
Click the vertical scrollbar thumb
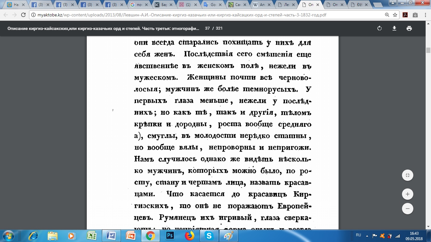click(x=428, y=50)
